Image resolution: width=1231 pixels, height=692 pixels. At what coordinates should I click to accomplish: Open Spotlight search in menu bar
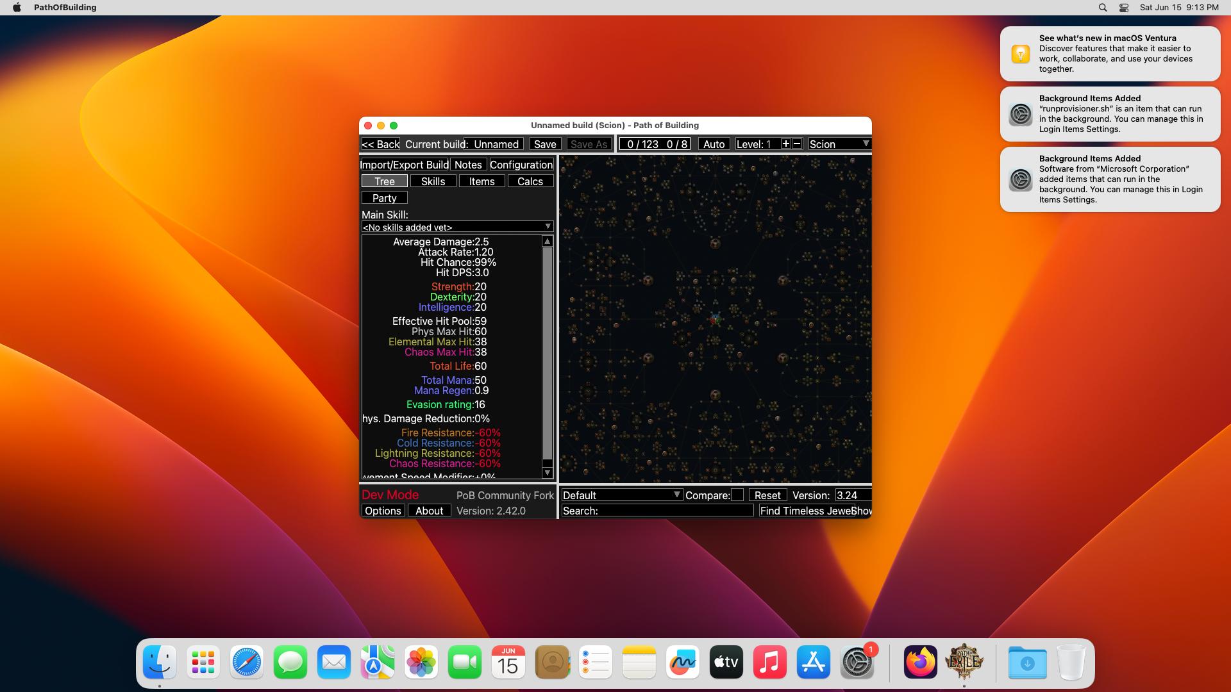(x=1103, y=8)
